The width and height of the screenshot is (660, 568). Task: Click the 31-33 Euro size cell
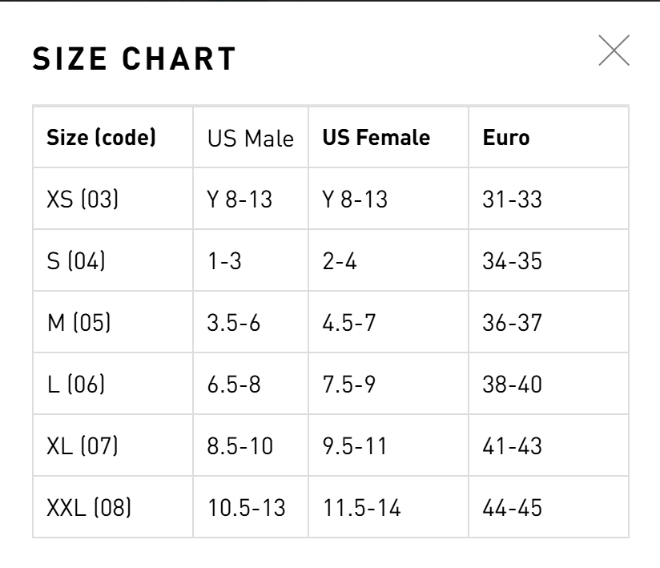(513, 199)
